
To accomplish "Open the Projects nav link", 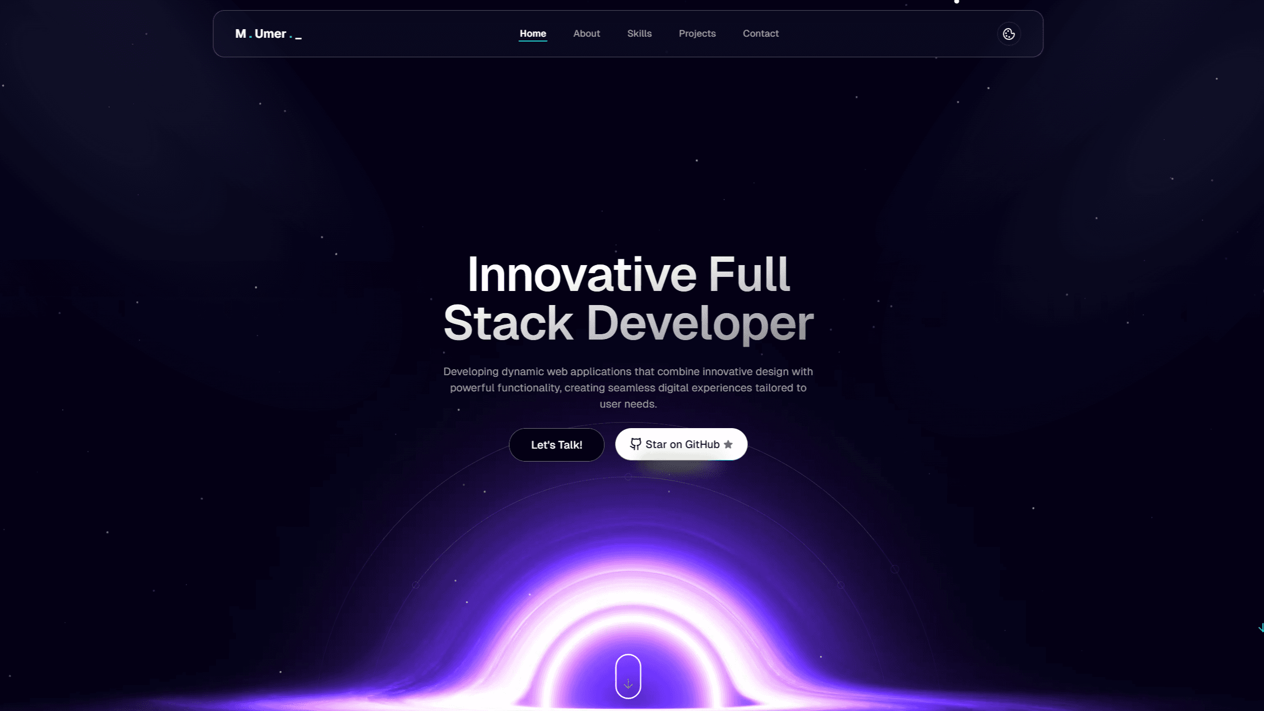I will click(x=697, y=33).
